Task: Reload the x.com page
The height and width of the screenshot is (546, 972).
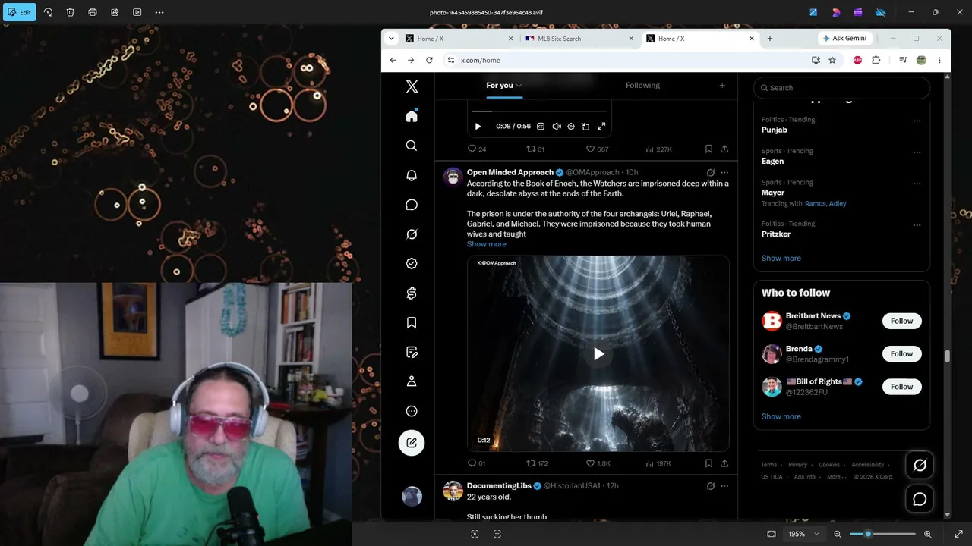Action: point(429,60)
